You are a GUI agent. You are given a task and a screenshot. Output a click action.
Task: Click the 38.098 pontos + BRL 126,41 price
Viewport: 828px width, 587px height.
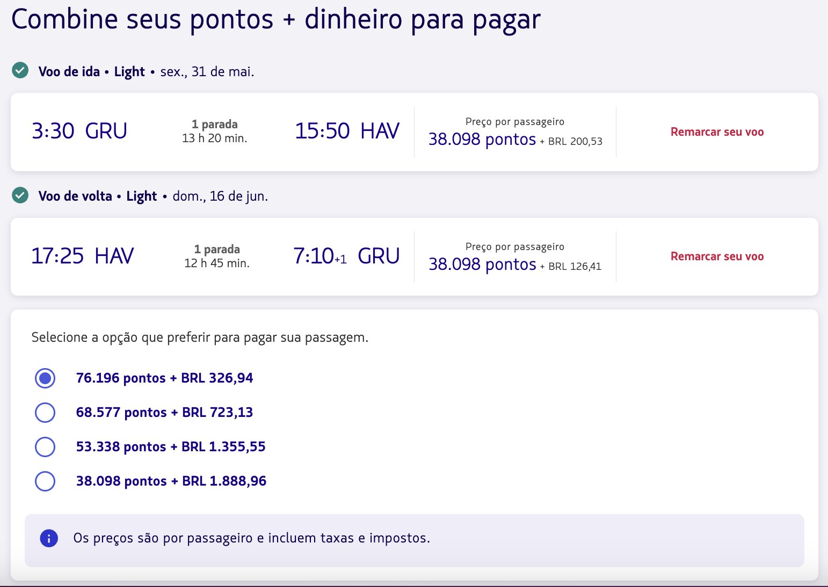[515, 265]
